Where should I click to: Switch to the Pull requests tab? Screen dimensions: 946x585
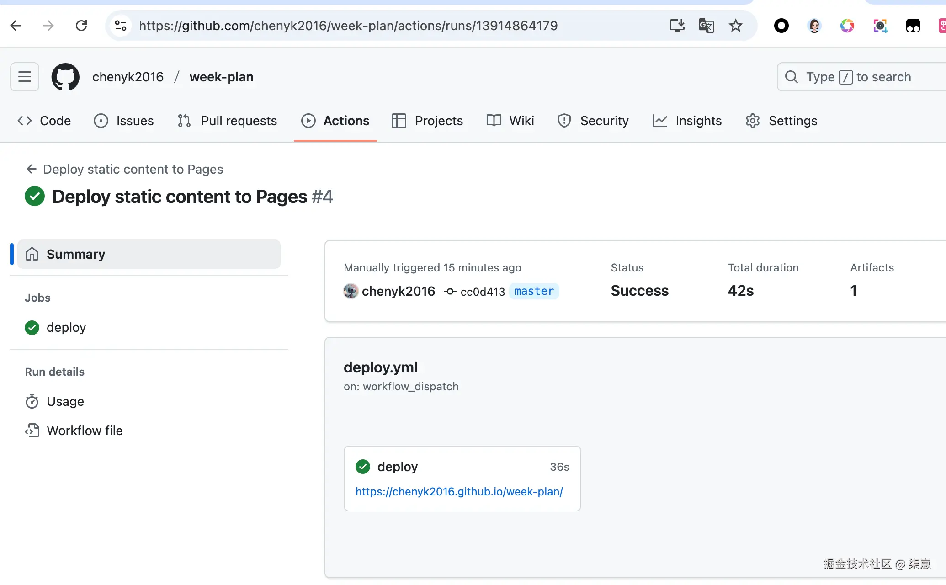tap(228, 121)
